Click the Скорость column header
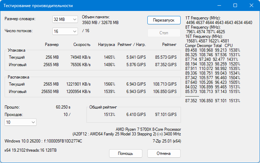This screenshot has height=163, width=260. pyautogui.click(x=82, y=45)
